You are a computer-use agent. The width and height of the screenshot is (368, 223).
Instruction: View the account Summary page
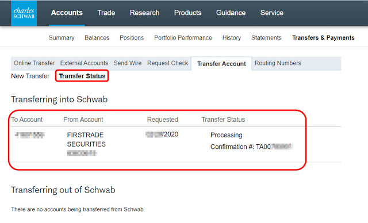(62, 38)
